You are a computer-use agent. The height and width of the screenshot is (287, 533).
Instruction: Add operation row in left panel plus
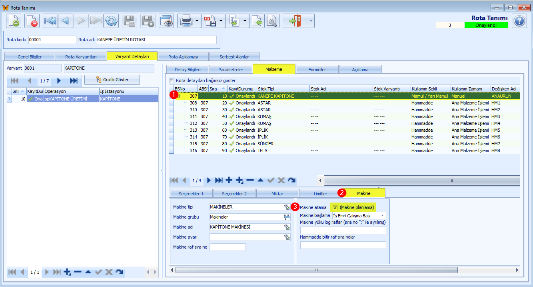(67, 272)
